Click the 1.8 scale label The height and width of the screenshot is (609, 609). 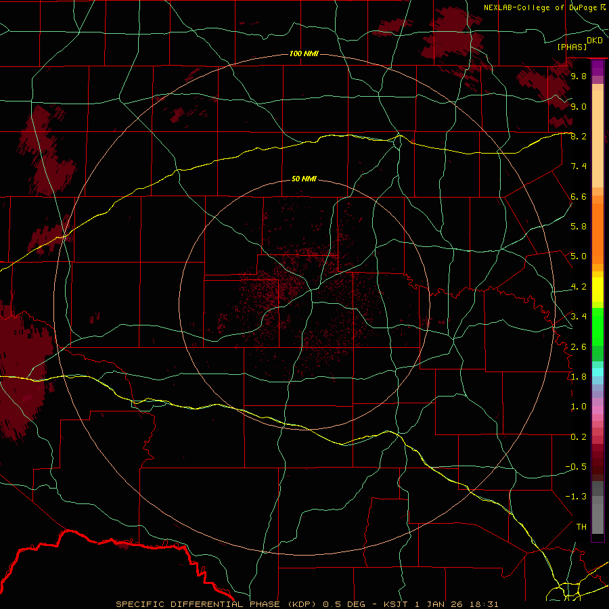(579, 376)
